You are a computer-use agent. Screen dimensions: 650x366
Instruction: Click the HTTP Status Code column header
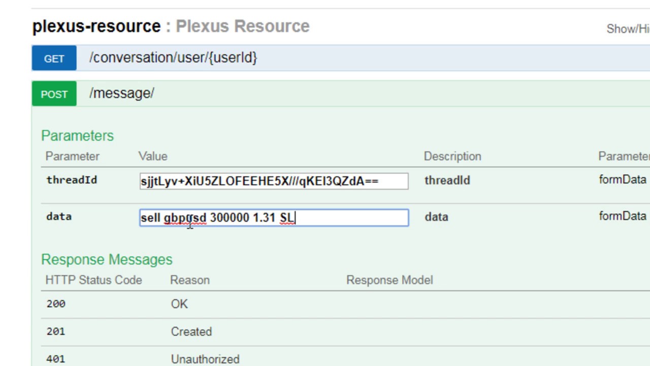click(x=93, y=280)
